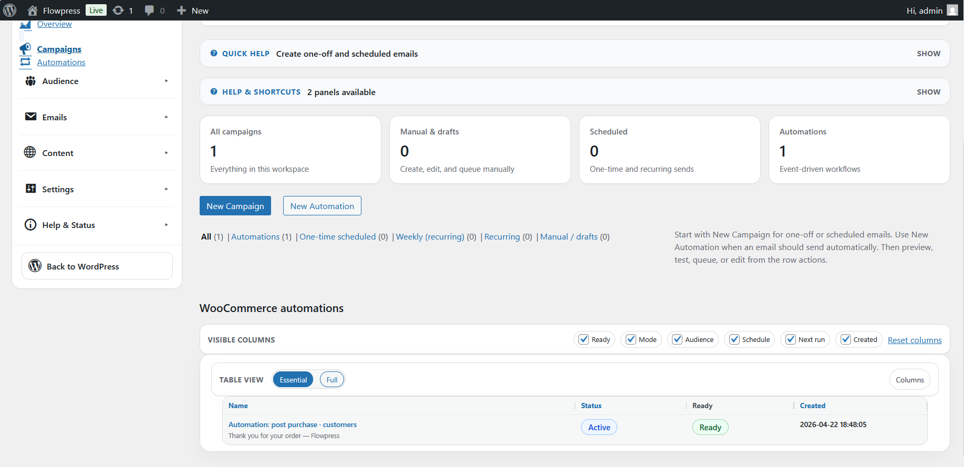The image size is (964, 467).
Task: Filter by Weekly (recurring) campaigns
Action: click(x=430, y=237)
